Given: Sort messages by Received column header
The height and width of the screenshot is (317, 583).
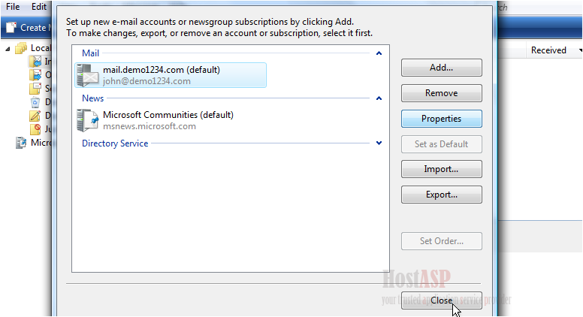Looking at the screenshot, I should coord(548,50).
